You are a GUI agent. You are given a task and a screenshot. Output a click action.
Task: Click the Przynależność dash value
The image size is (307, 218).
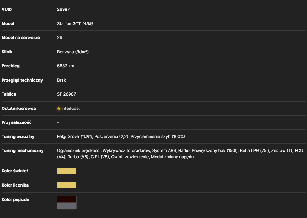pyautogui.click(x=58, y=122)
